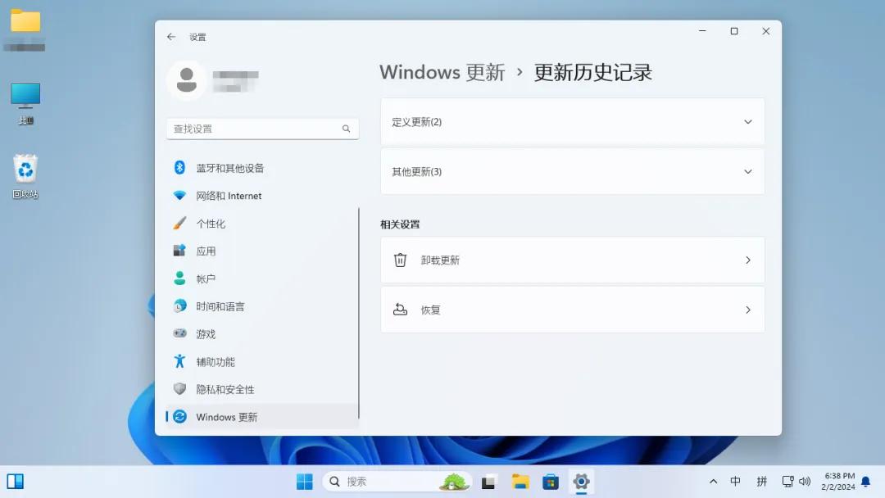885x498 pixels.
Task: Click the Wi-Fi icon for 网络和 Internet
Action: [x=179, y=195]
